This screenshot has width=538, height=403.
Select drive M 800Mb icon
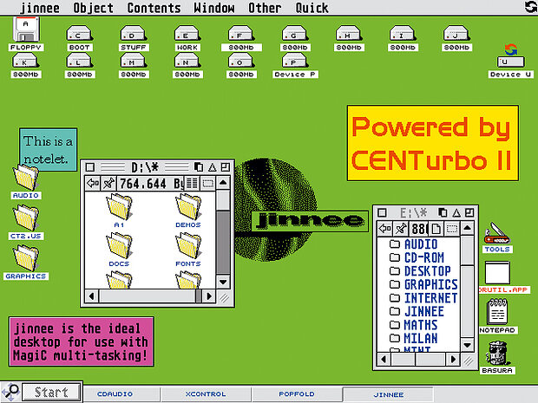coord(134,61)
